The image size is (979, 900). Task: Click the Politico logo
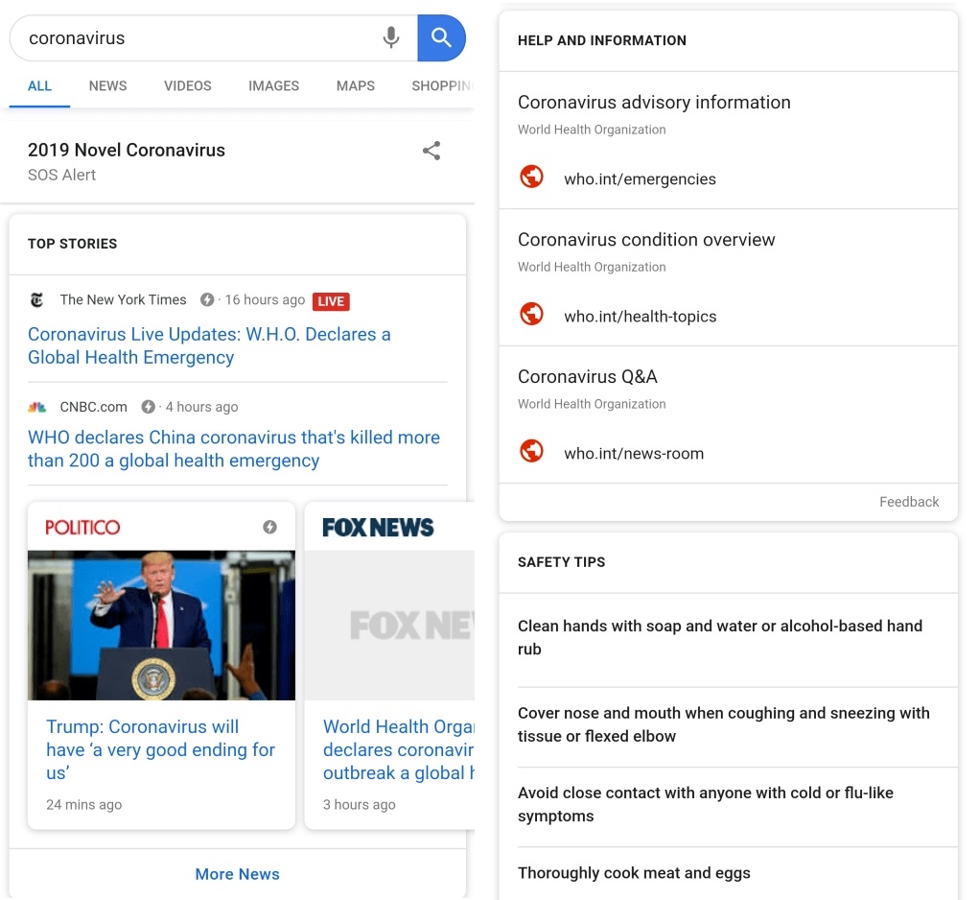(x=82, y=527)
